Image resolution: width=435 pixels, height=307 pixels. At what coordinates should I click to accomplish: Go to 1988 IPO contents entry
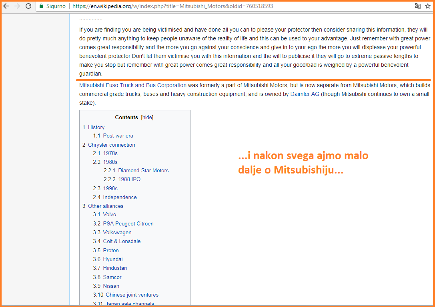pos(129,179)
